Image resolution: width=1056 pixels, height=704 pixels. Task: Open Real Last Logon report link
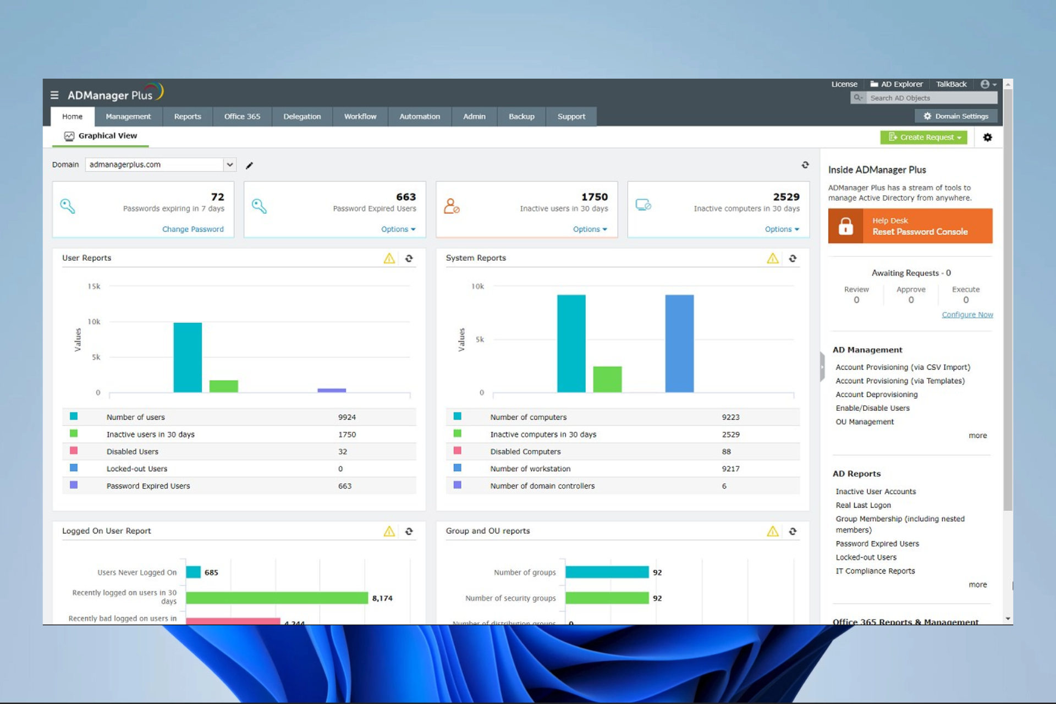click(863, 505)
